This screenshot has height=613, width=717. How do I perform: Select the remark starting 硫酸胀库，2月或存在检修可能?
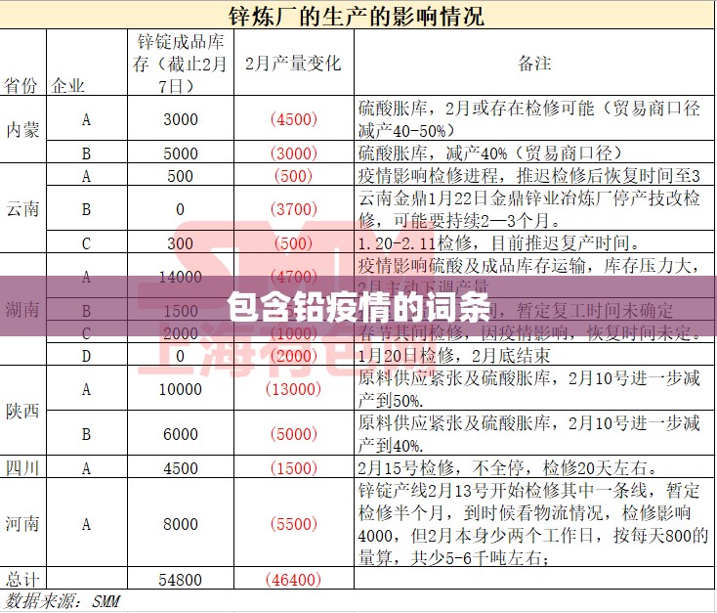529,119
